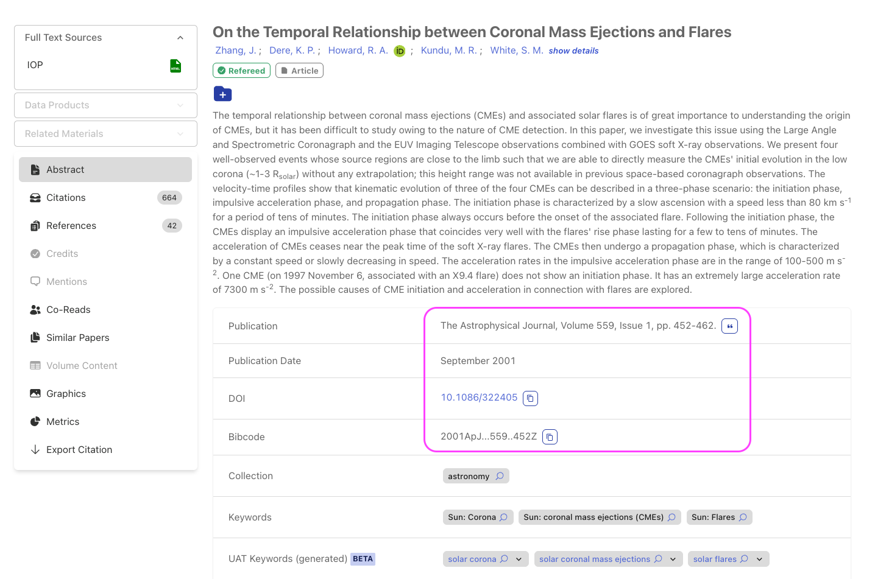The height and width of the screenshot is (579, 875).
Task: Click the DOI link 10.1086/322405
Action: [x=479, y=398]
